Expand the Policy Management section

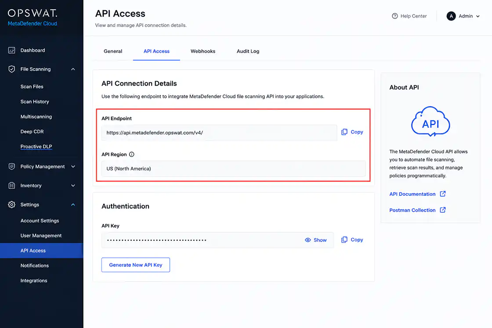73,166
